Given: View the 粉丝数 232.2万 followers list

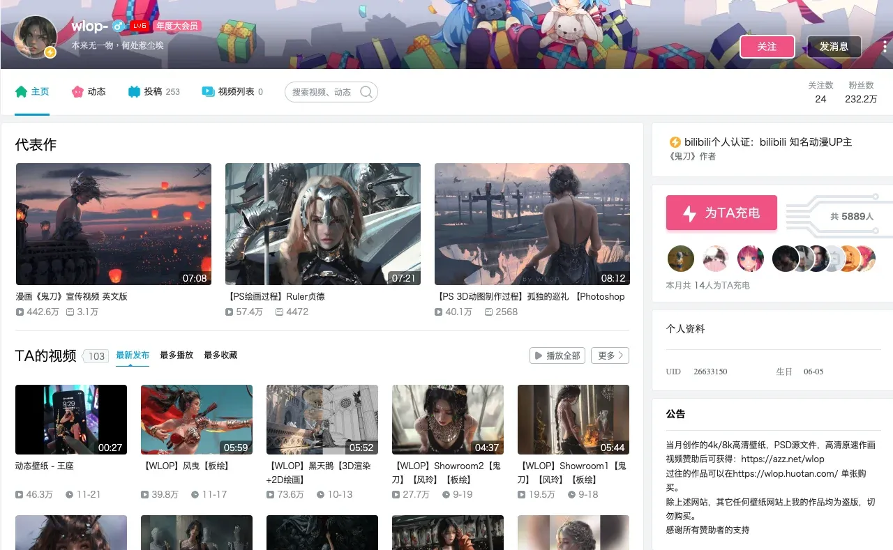Looking at the screenshot, I should (861, 92).
